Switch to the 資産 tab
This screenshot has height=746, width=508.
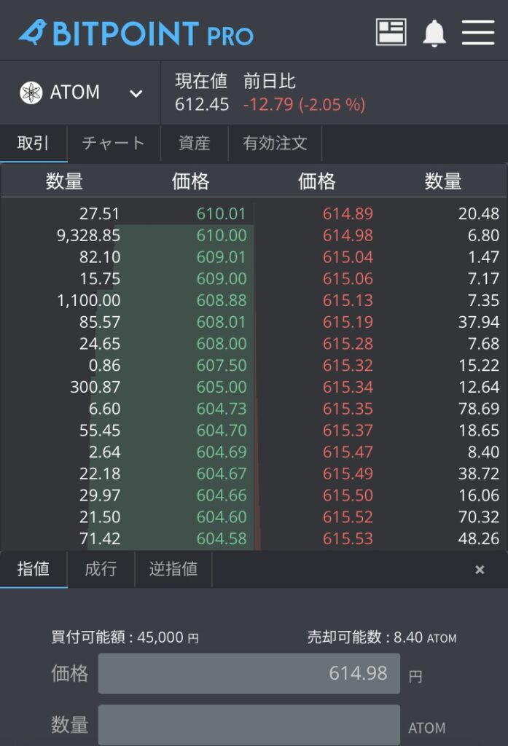click(x=194, y=143)
